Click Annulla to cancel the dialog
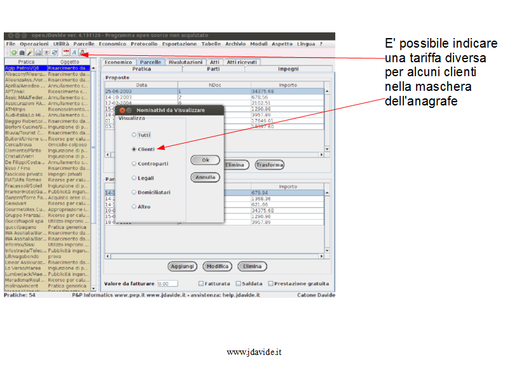 205,178
